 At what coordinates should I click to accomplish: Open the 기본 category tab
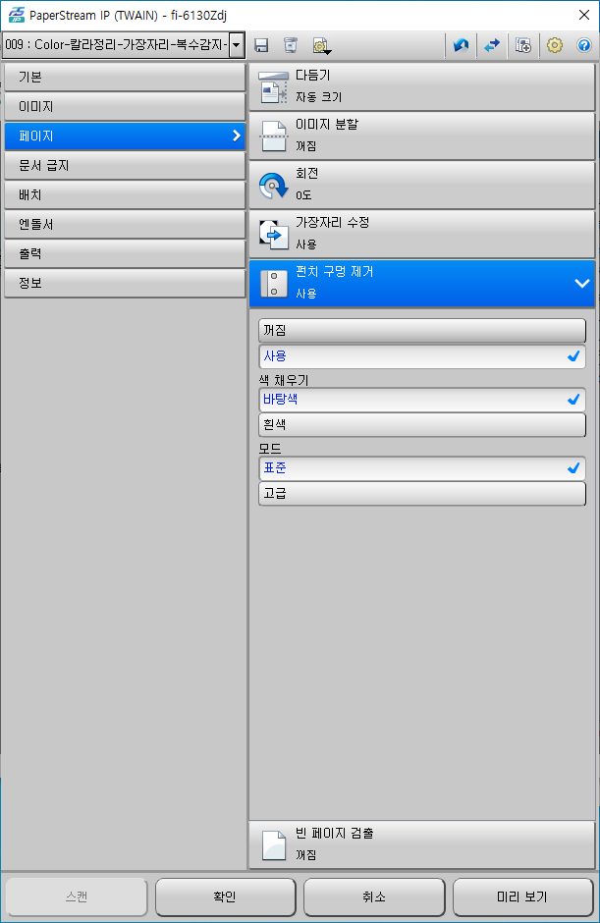click(x=125, y=78)
